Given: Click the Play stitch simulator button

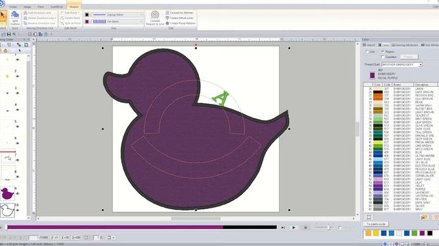Looking at the screenshot, I should (x=294, y=228).
